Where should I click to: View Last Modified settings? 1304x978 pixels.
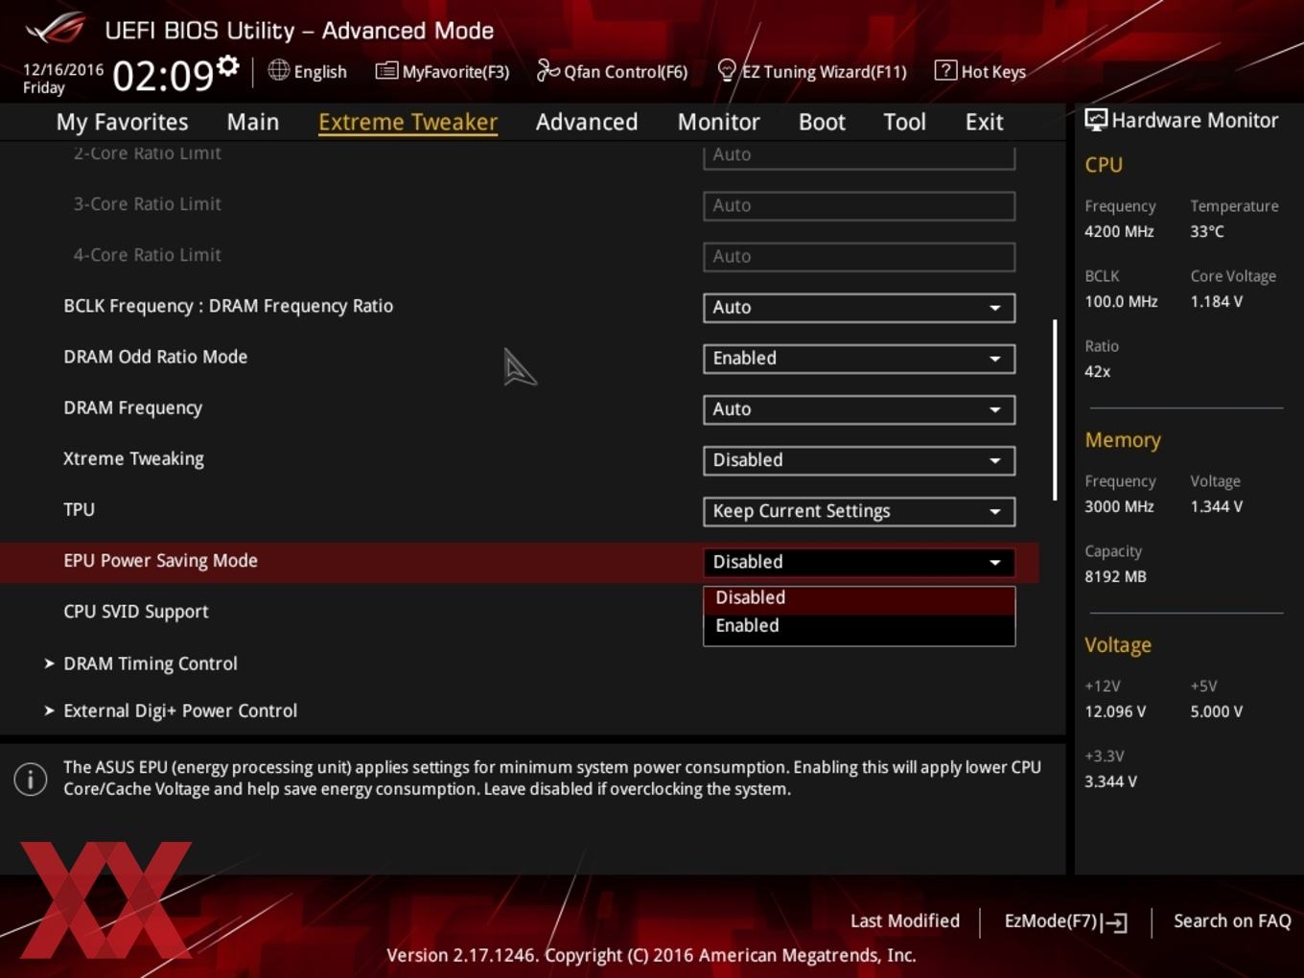pyautogui.click(x=905, y=920)
